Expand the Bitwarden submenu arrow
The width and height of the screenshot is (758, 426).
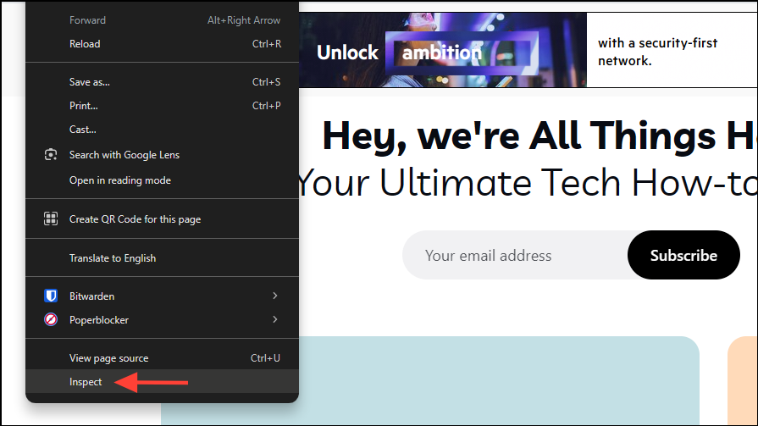[274, 296]
